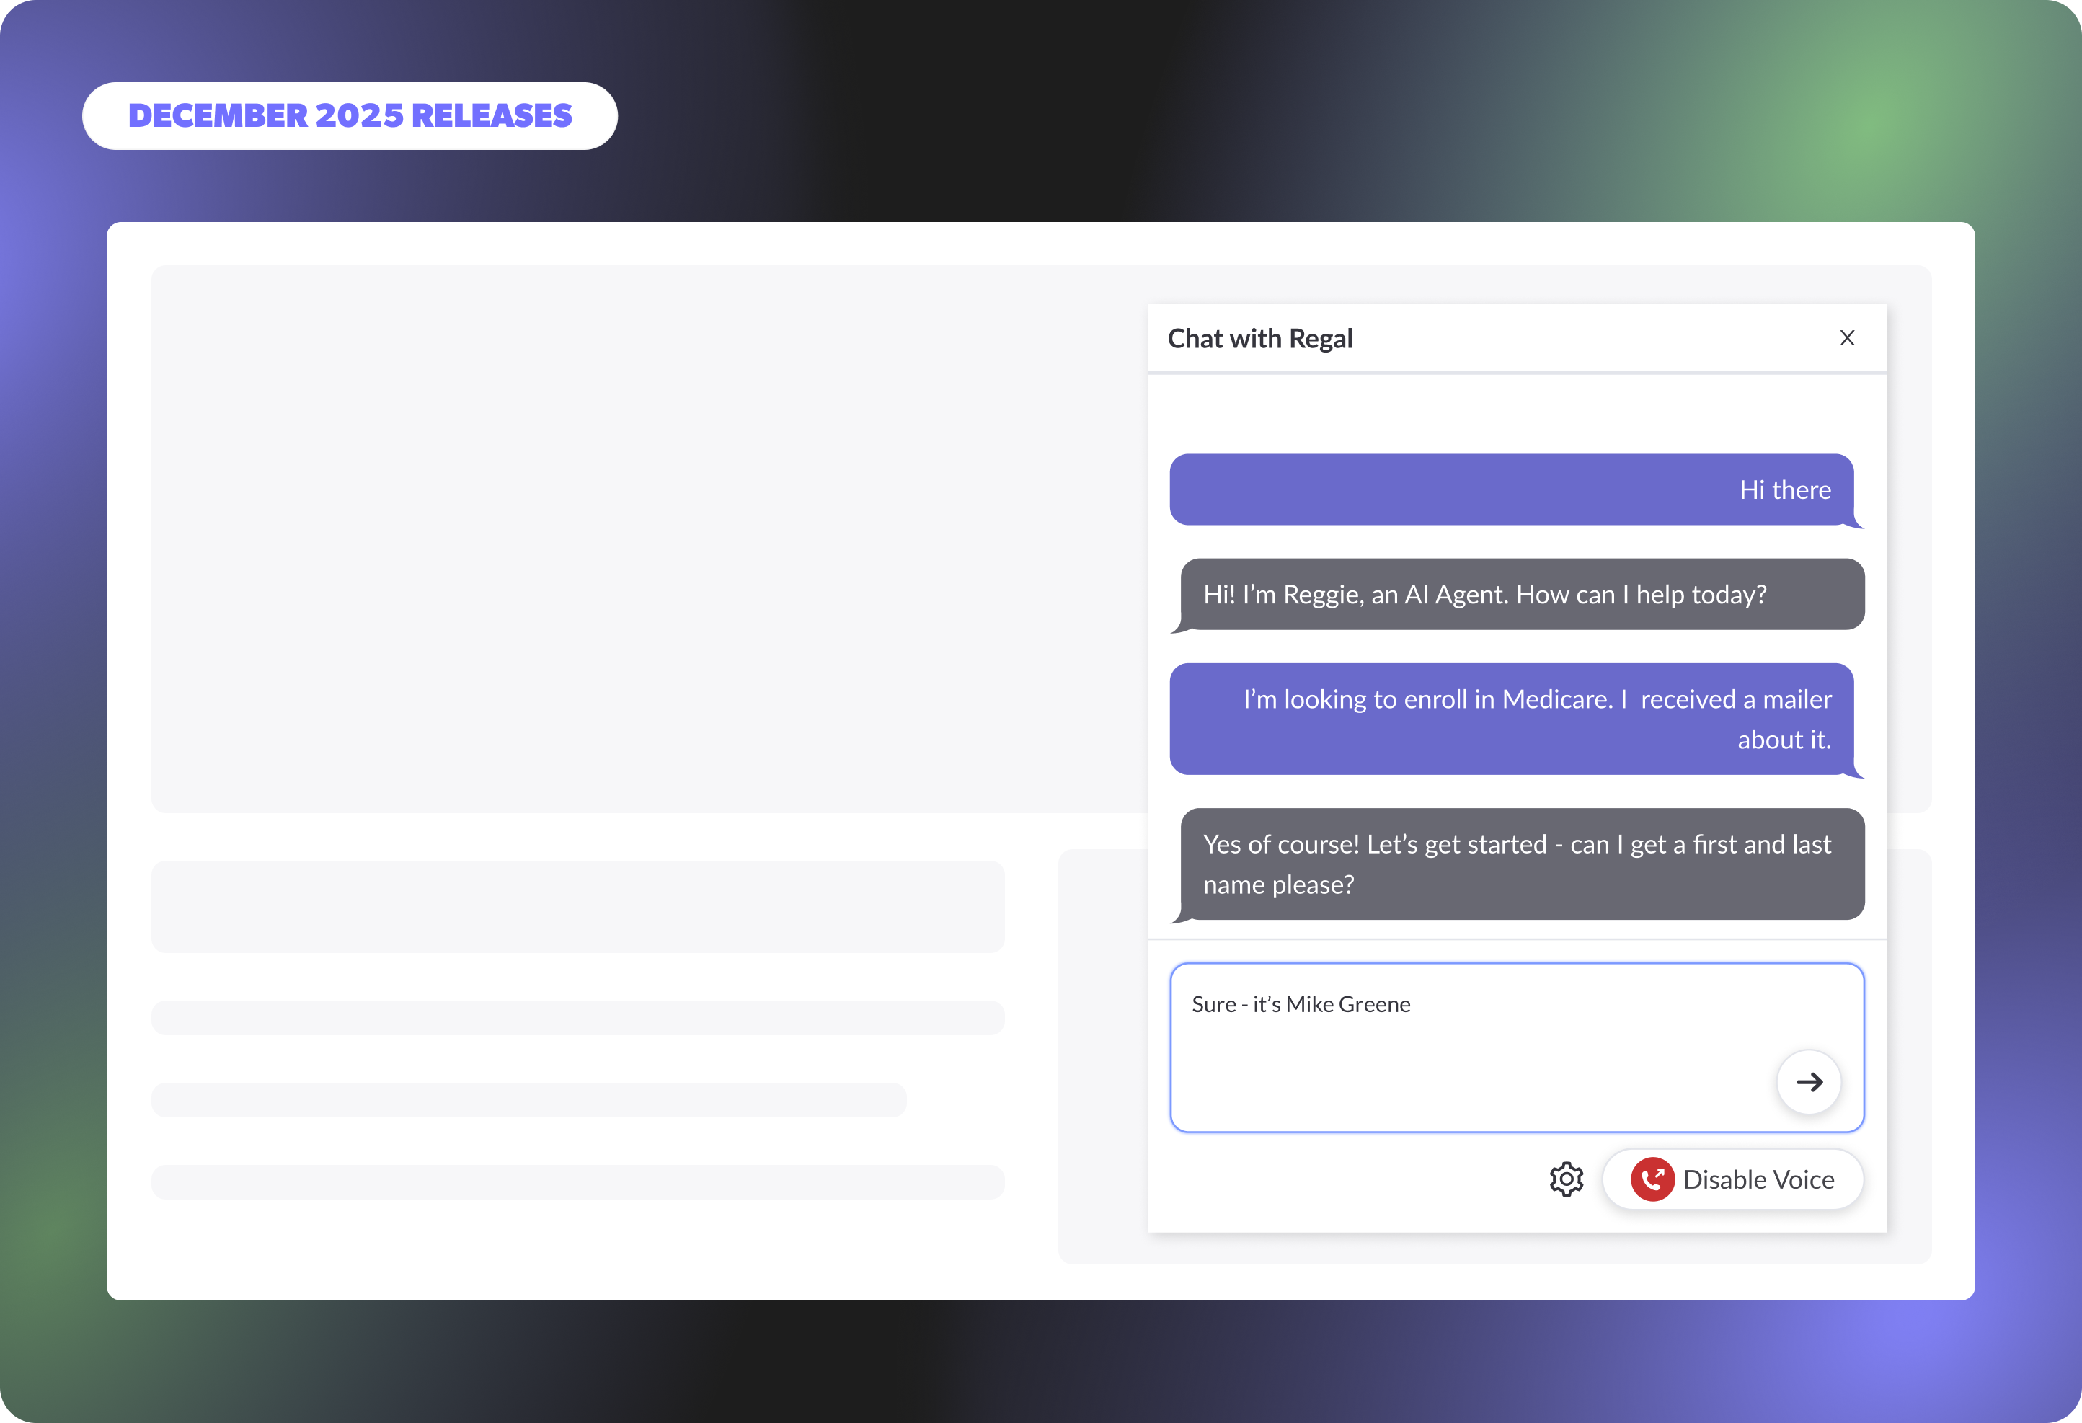
Task: Click the shortest gray placeholder line
Action: click(x=528, y=1099)
